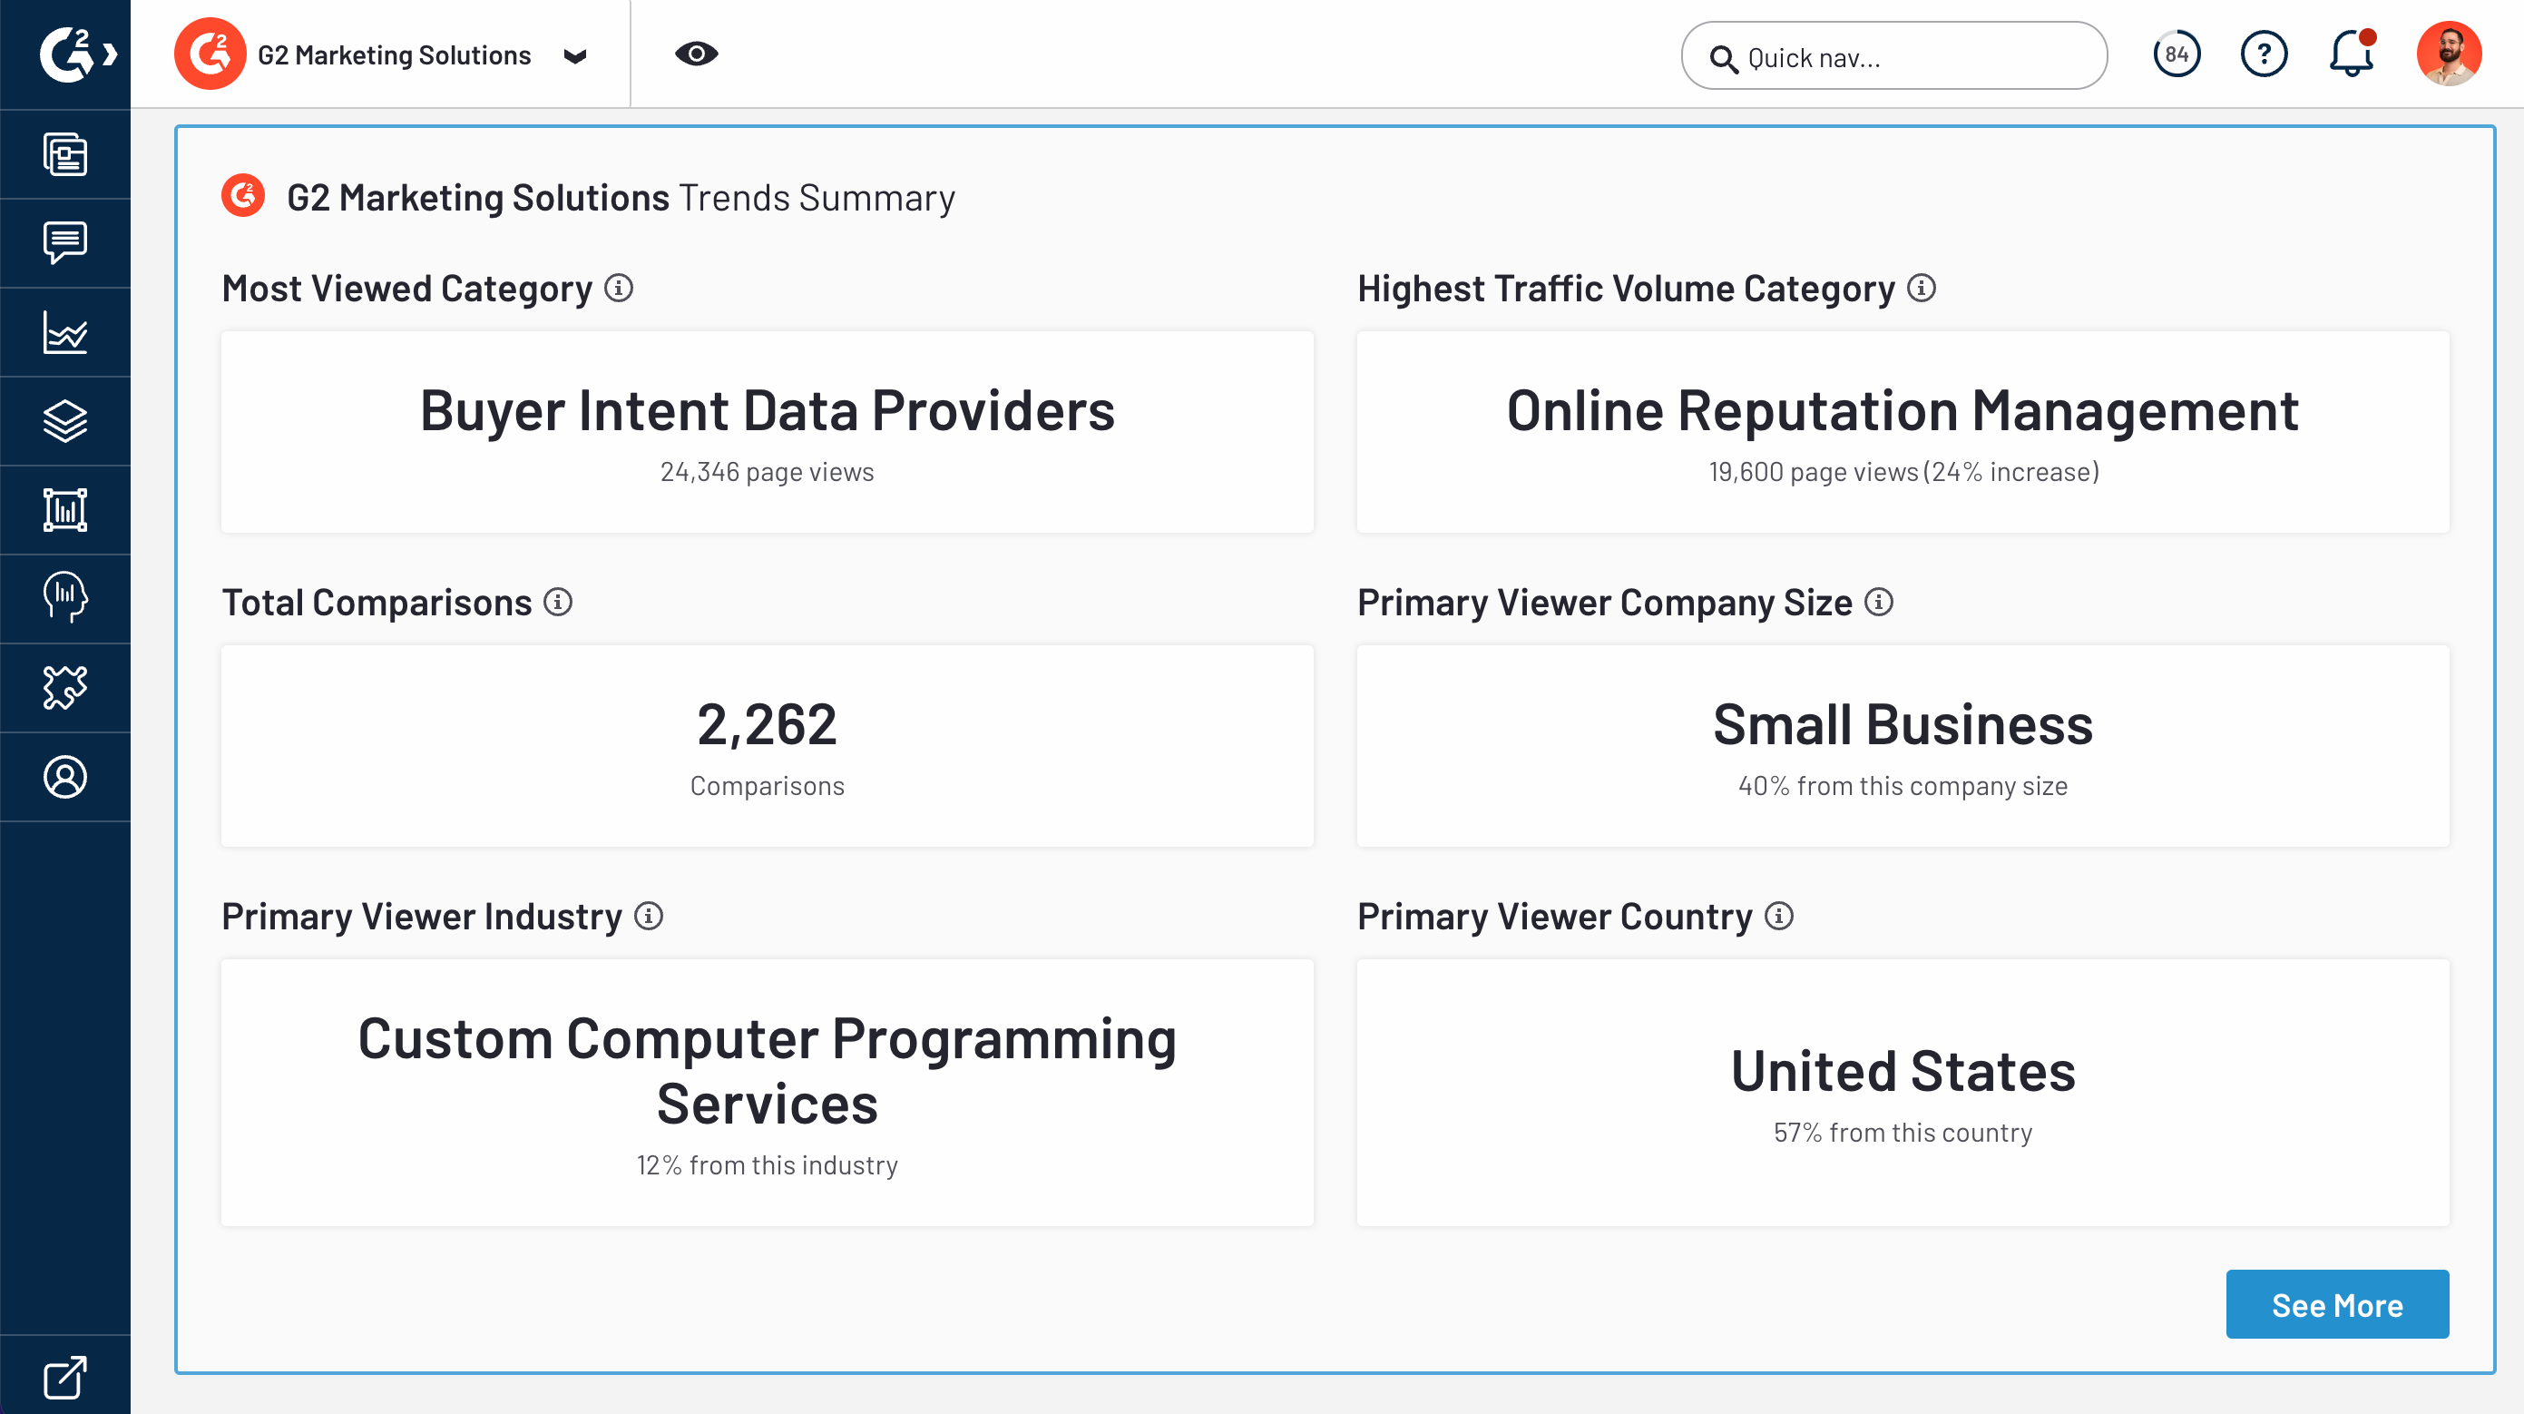Open the integrations puzzle sidebar icon
This screenshot has width=2524, height=1414.
click(65, 688)
